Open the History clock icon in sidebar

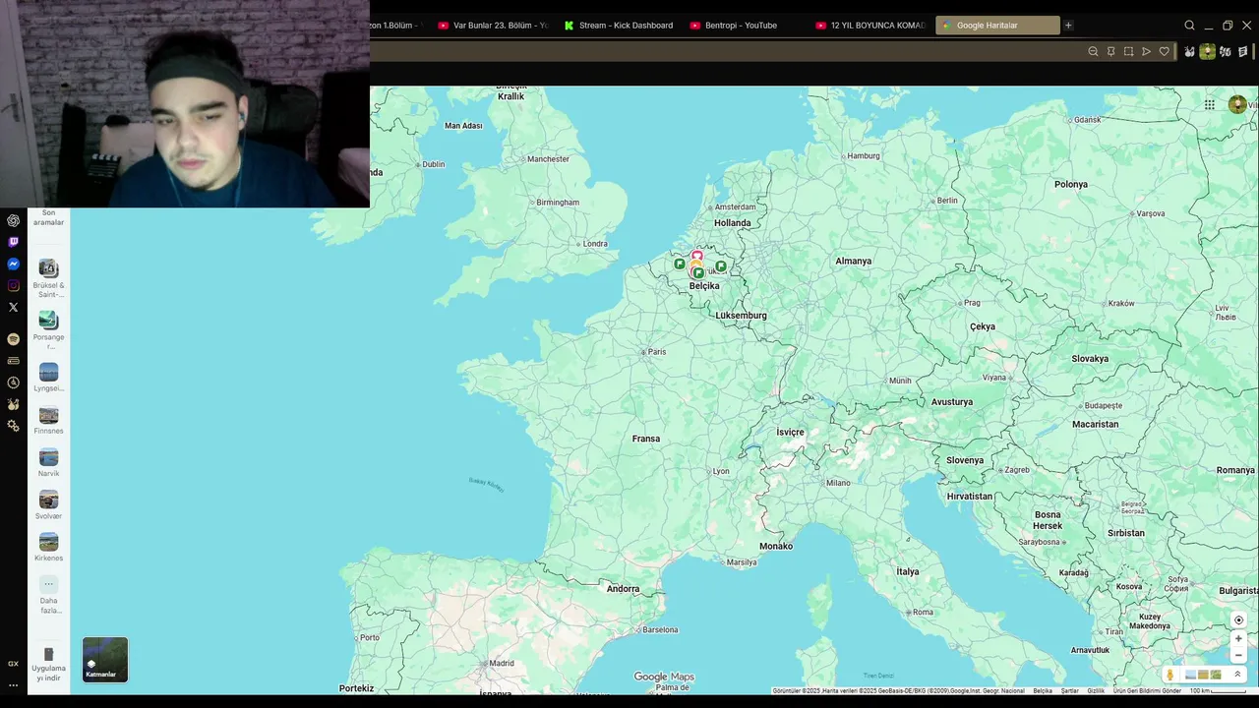click(13, 383)
